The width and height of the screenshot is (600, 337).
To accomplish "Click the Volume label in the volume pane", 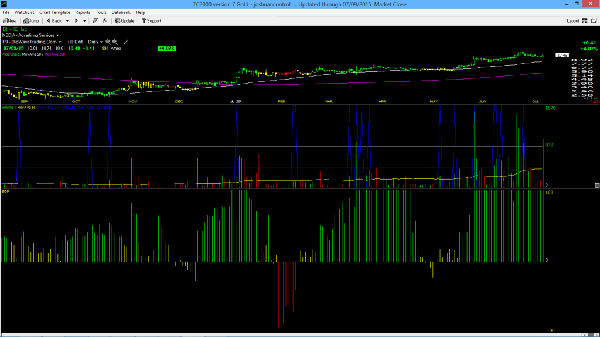I will [8, 108].
